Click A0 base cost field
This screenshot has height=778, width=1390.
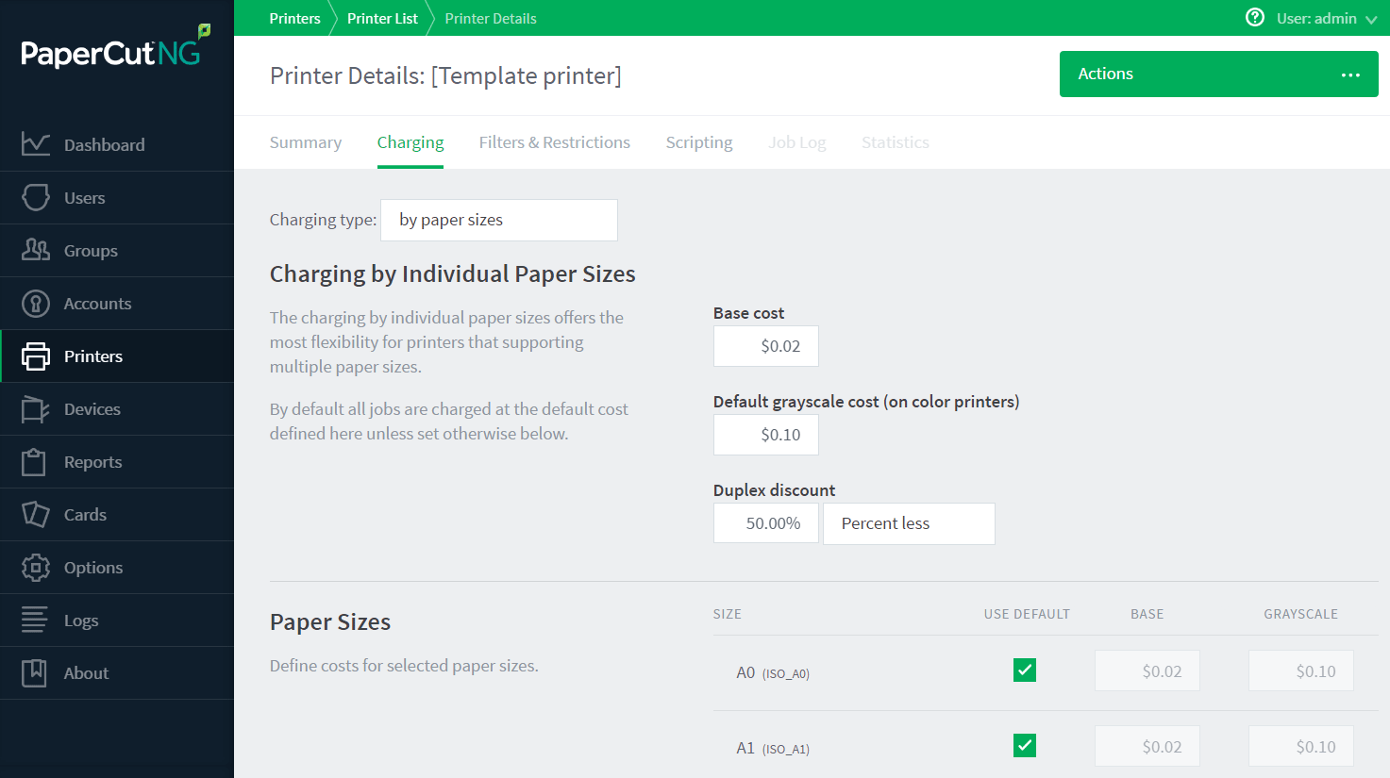(x=1147, y=670)
